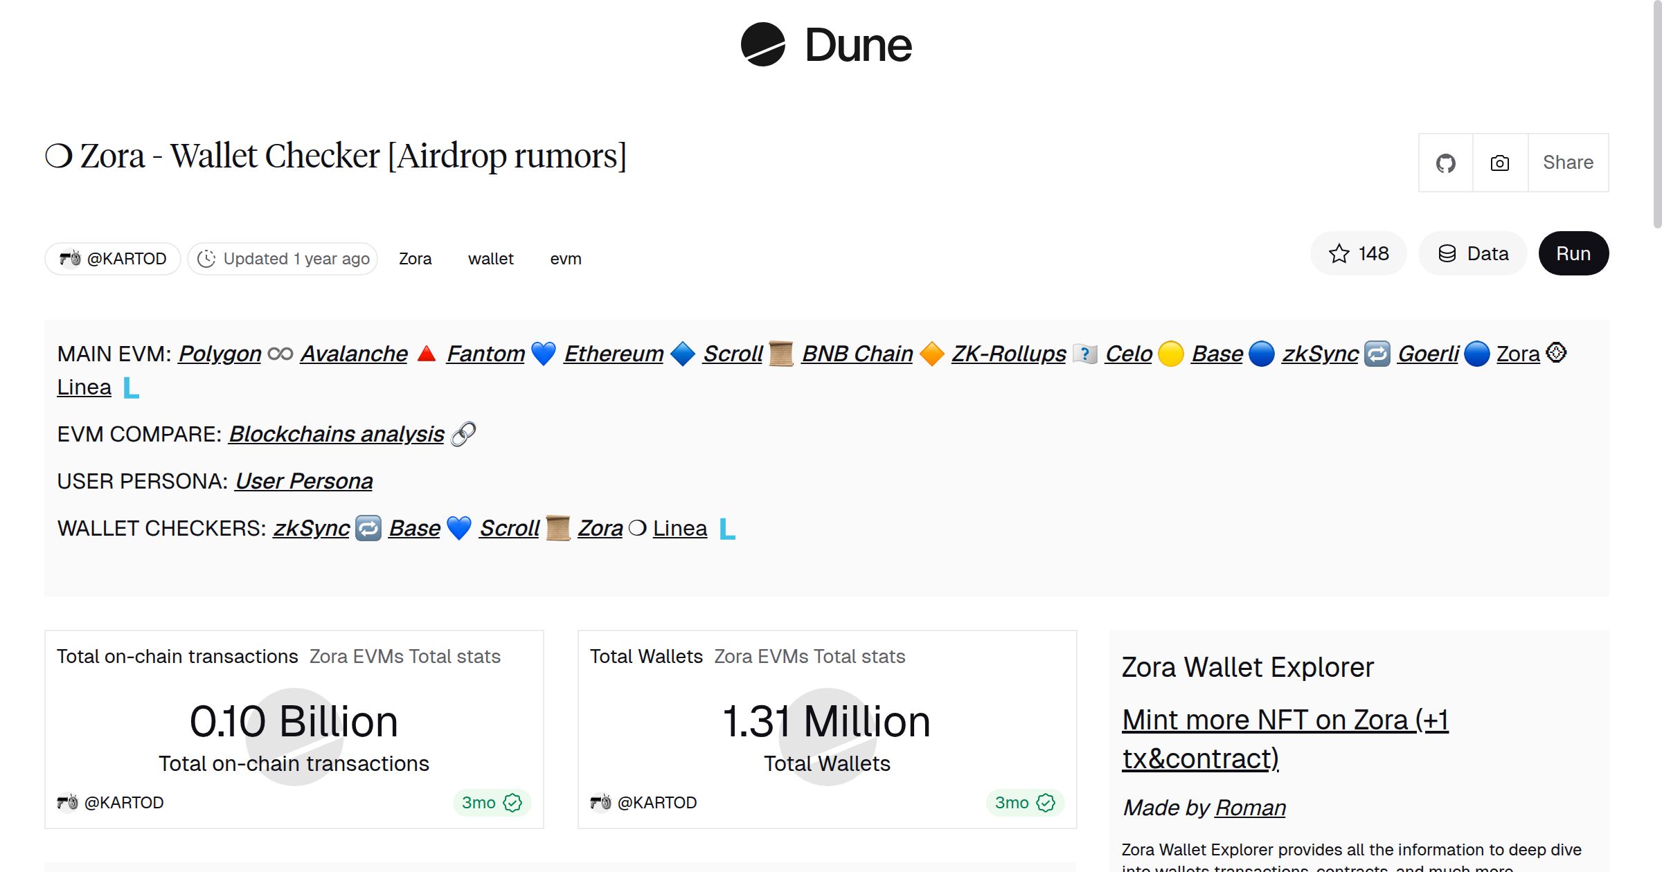Click the camera screenshot icon
This screenshot has width=1662, height=872.
[x=1499, y=162]
